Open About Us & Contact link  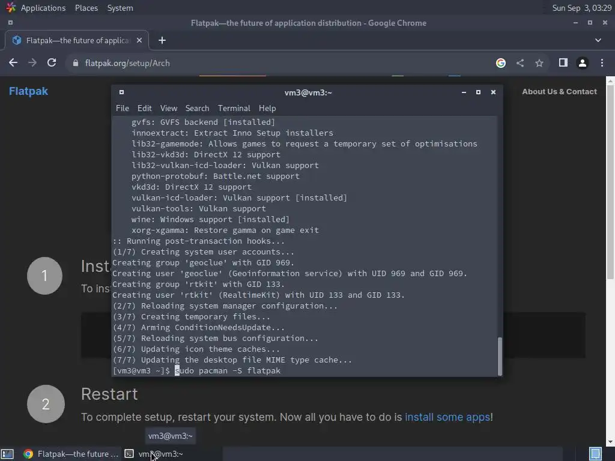(559, 92)
